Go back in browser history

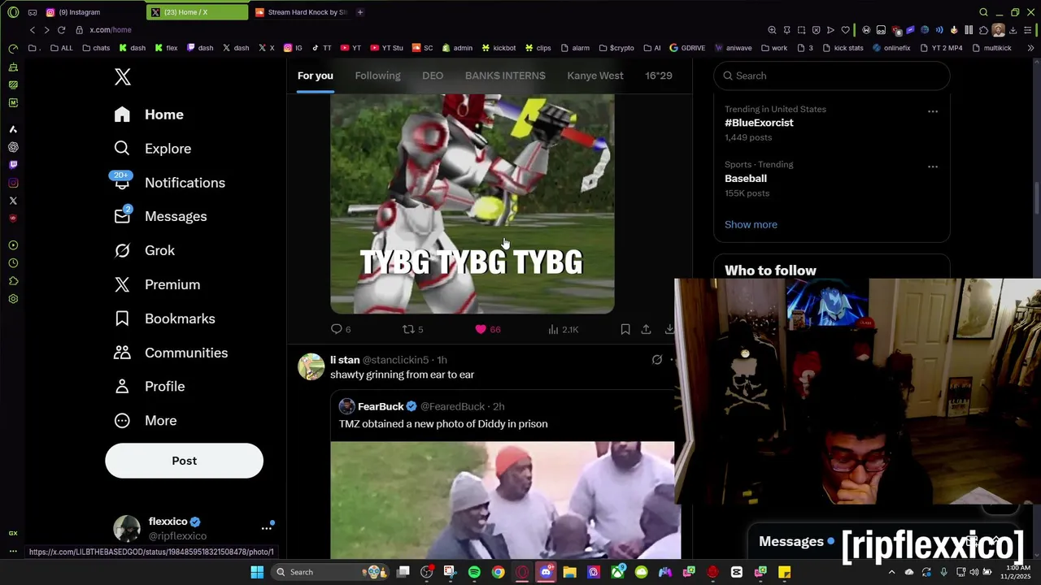pyautogui.click(x=33, y=30)
